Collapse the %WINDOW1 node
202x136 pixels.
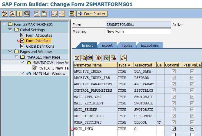pos(22,62)
